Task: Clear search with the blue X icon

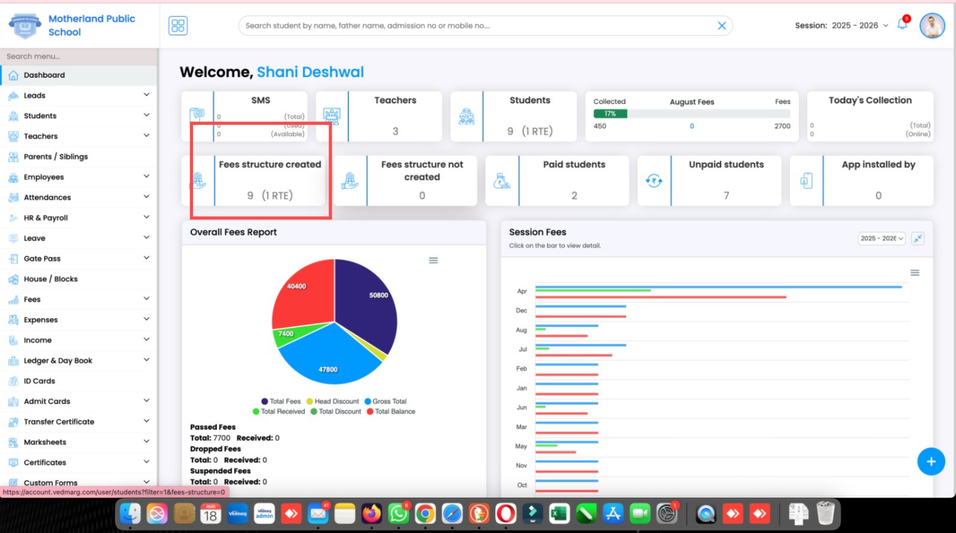Action: (722, 26)
